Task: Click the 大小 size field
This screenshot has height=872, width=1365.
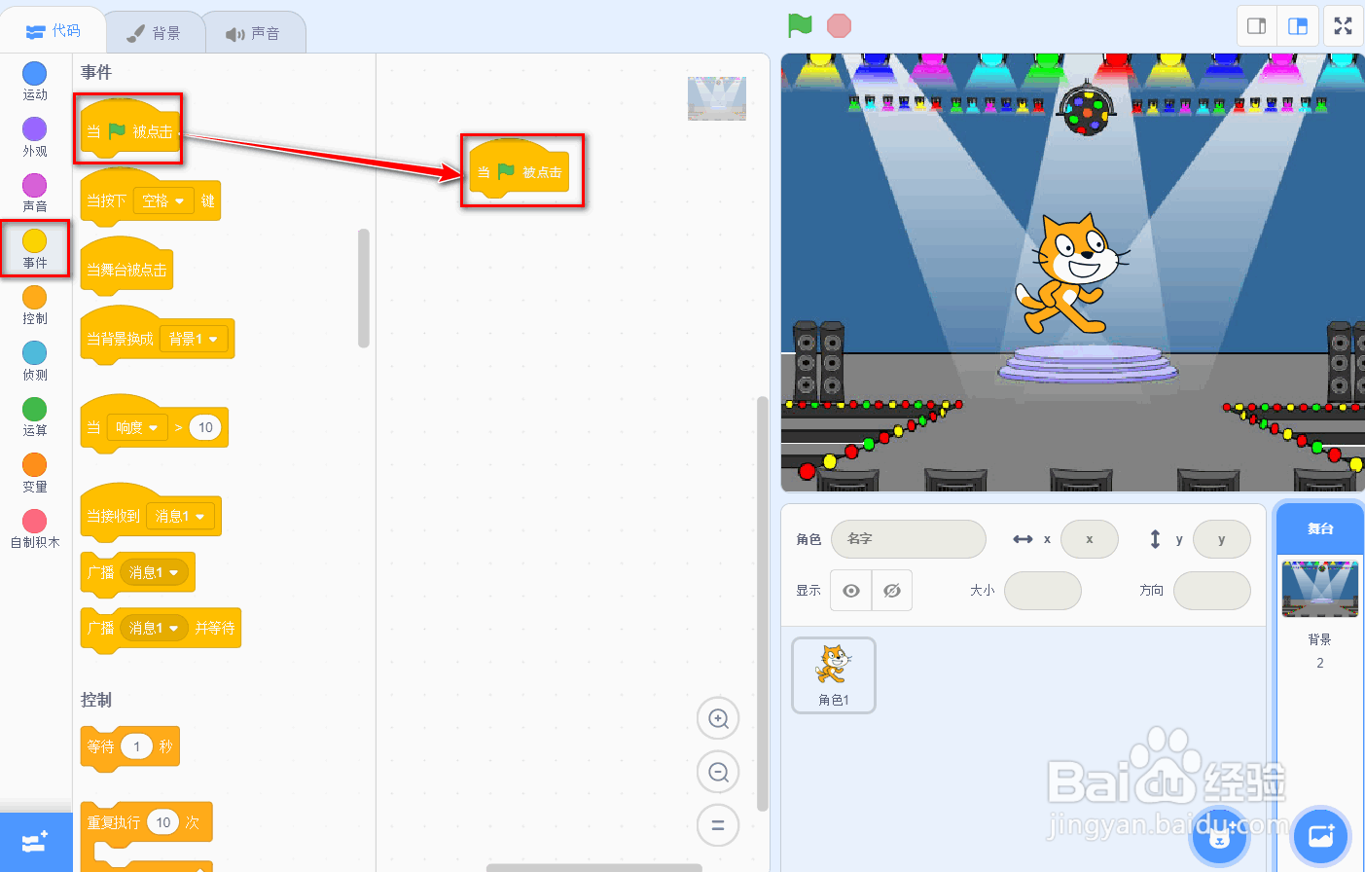Action: (1043, 591)
